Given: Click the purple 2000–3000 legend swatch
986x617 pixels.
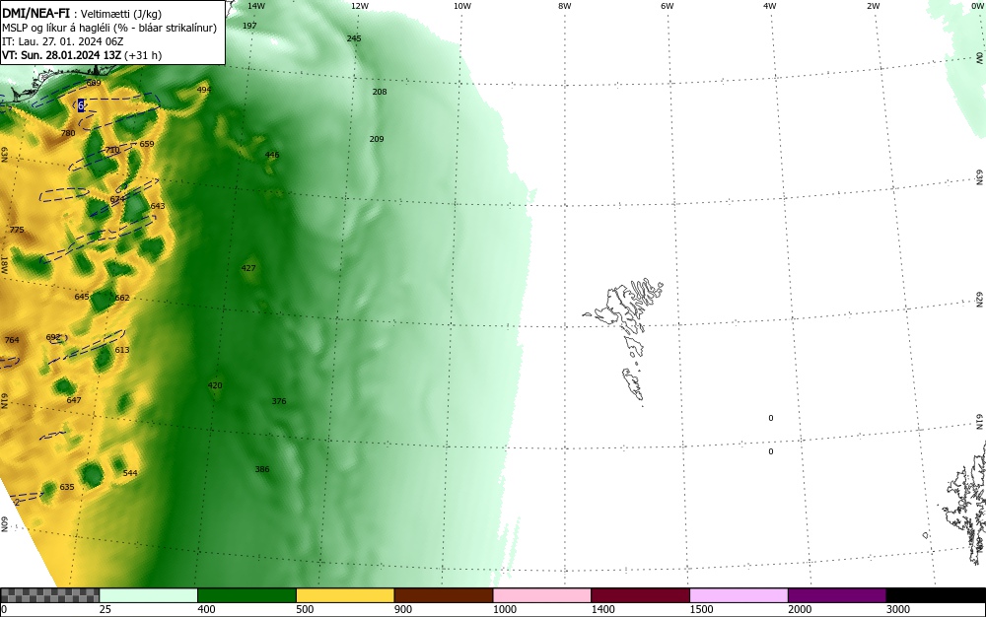Looking at the screenshot, I should (837, 595).
